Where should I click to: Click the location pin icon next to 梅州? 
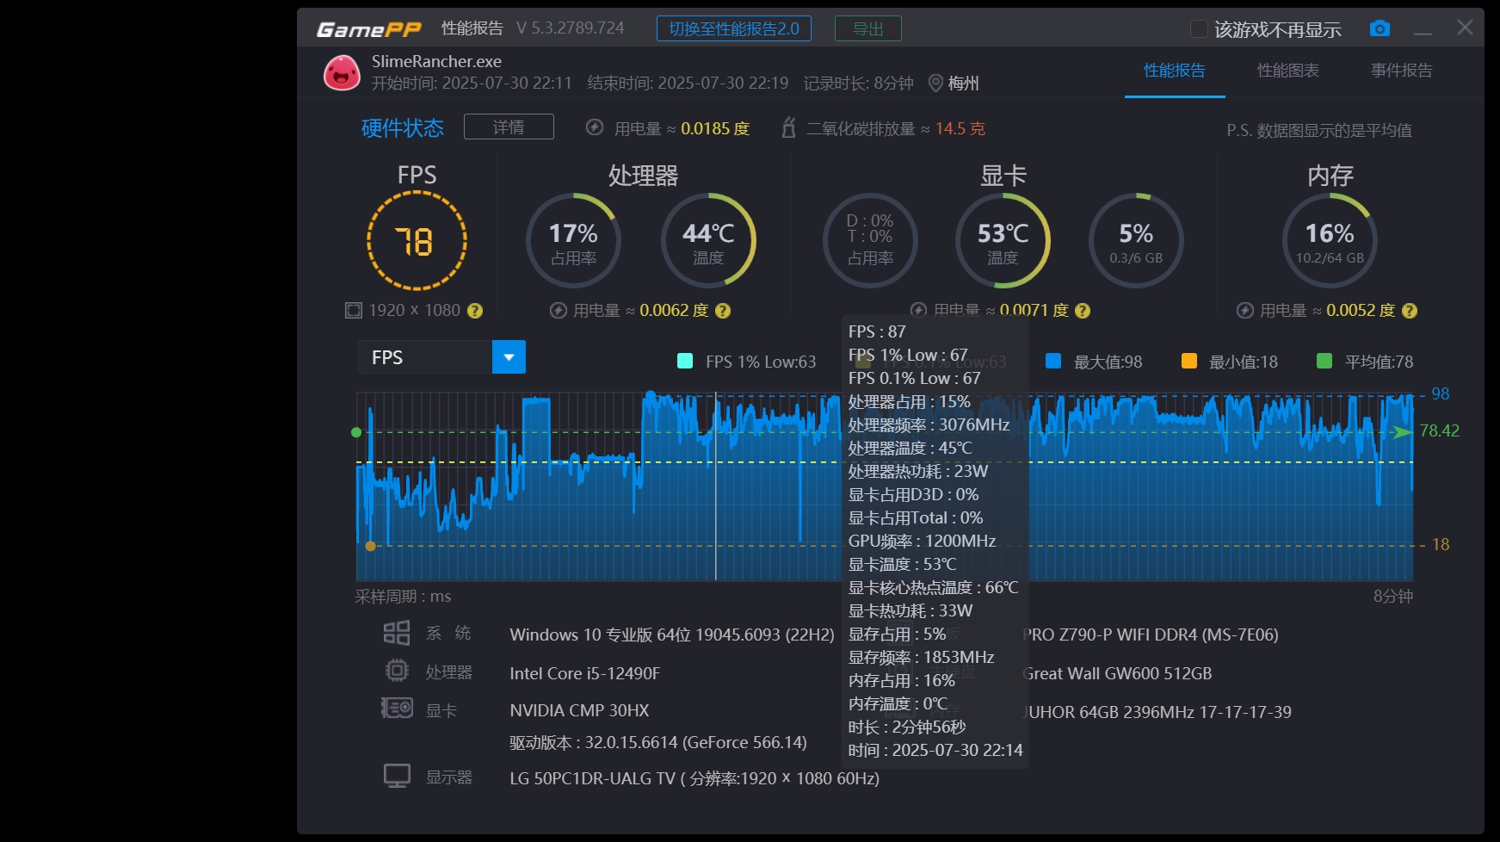coord(935,84)
